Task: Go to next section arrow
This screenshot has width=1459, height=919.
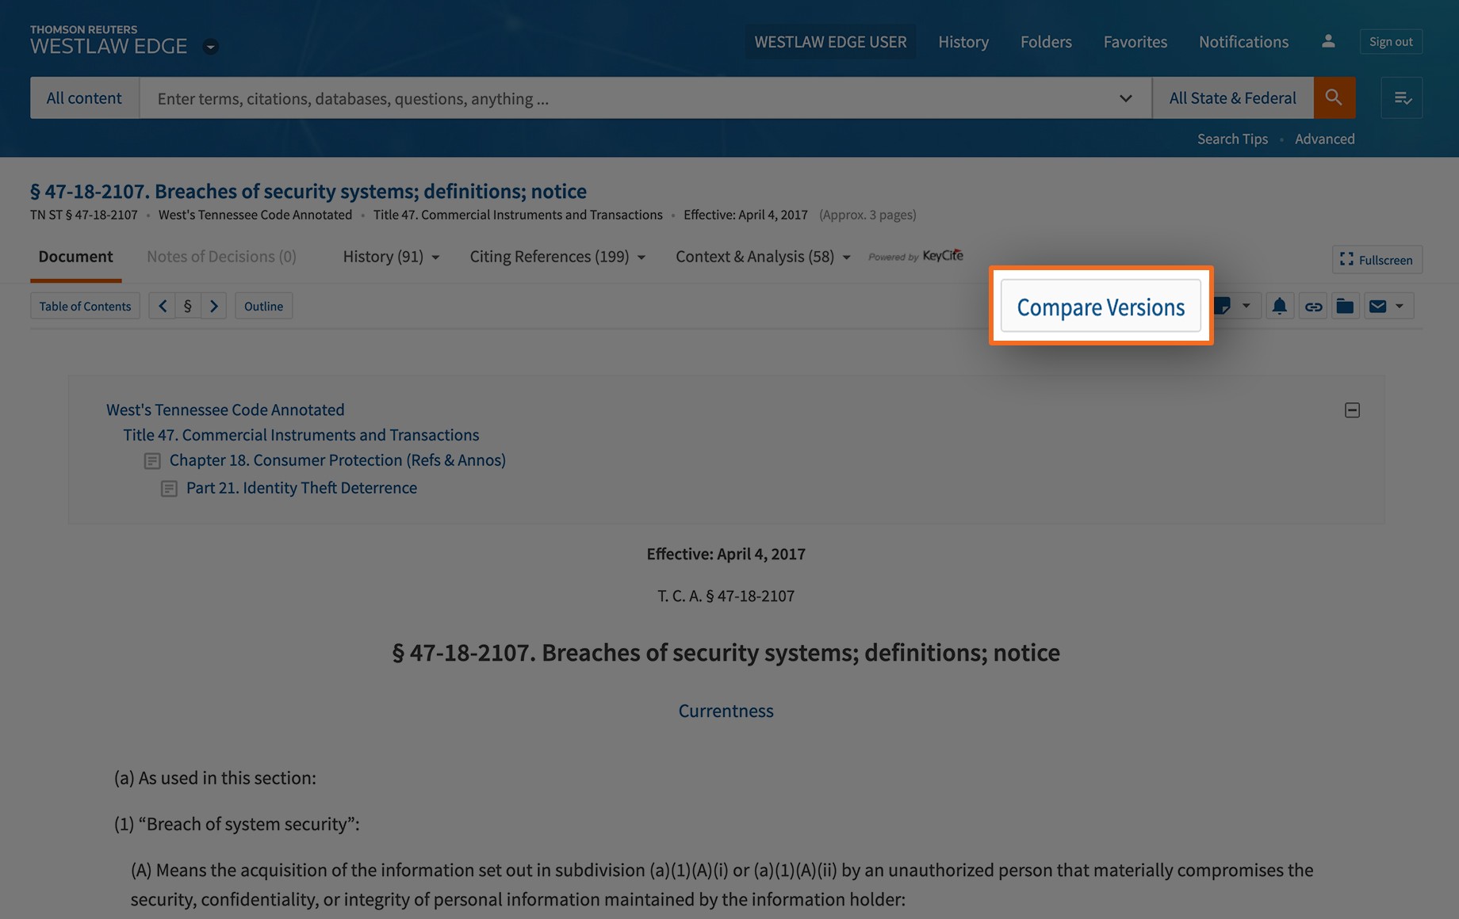Action: [214, 306]
